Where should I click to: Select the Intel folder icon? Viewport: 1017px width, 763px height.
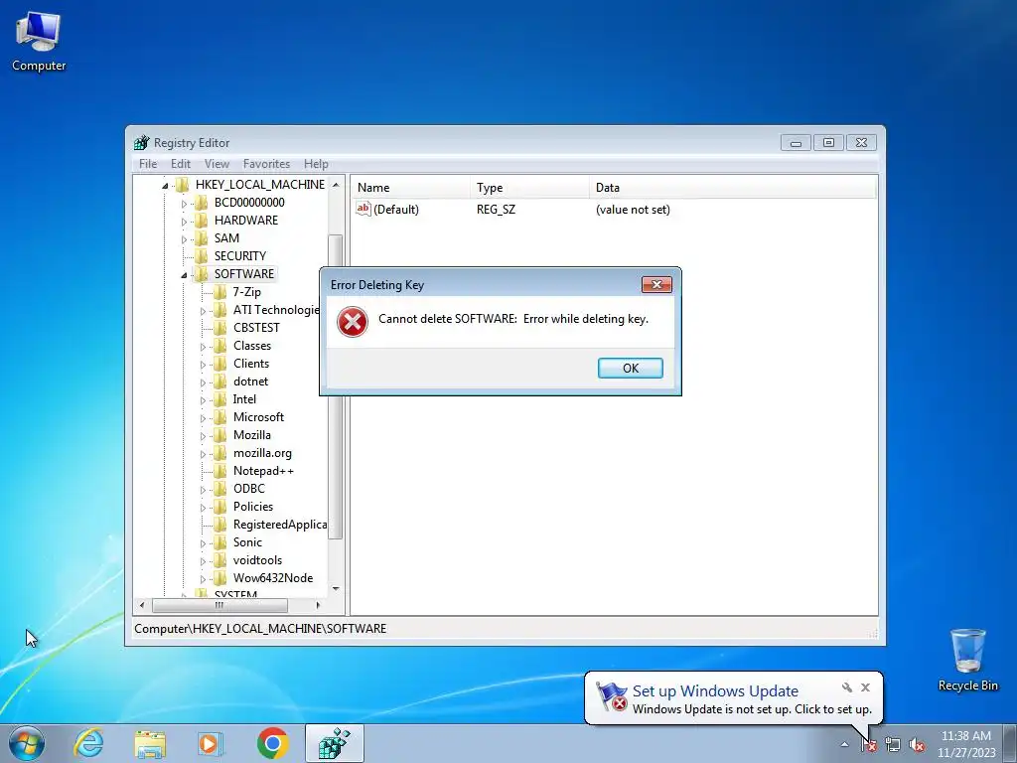pyautogui.click(x=219, y=399)
